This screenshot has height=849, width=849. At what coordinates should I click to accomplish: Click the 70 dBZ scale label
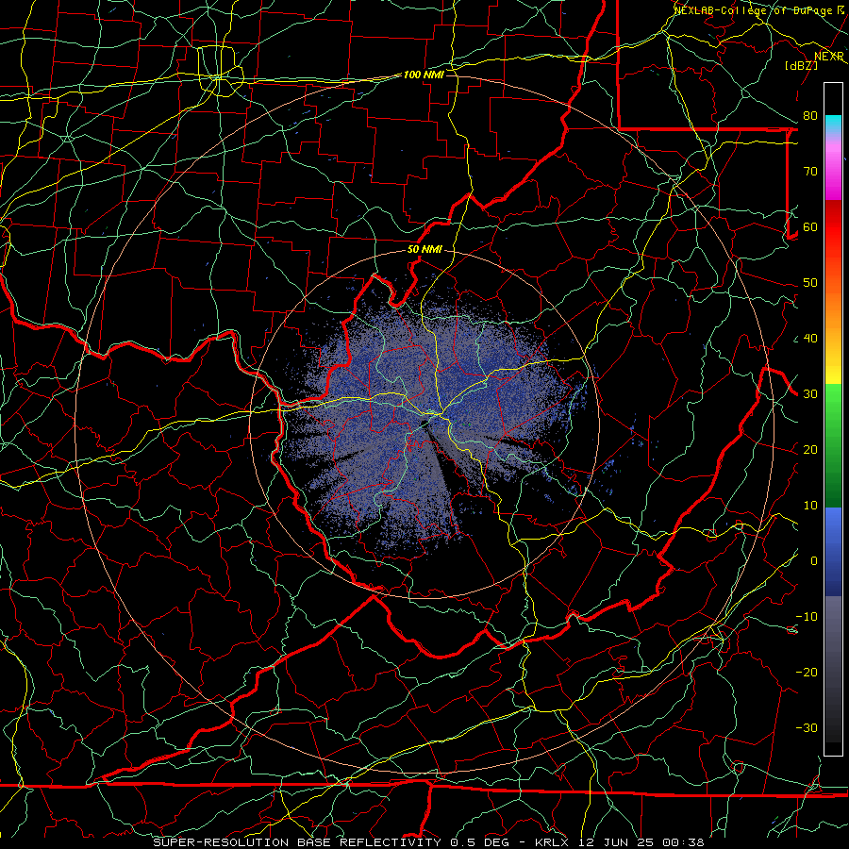(x=810, y=172)
